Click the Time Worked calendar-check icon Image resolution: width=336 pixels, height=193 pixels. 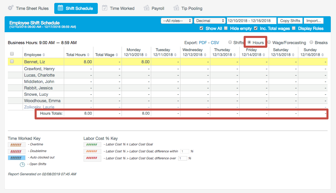coord(105,8)
